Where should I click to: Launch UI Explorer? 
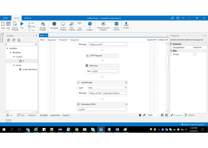pos(90,26)
